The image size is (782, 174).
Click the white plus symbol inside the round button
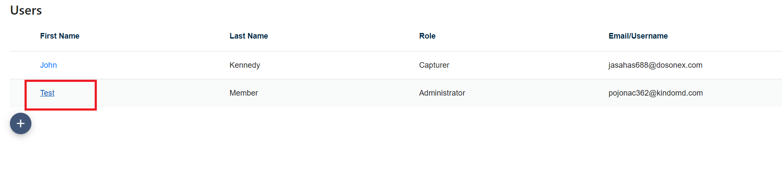coord(21,123)
